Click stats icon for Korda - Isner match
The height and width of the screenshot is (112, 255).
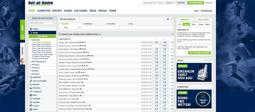coord(81,89)
